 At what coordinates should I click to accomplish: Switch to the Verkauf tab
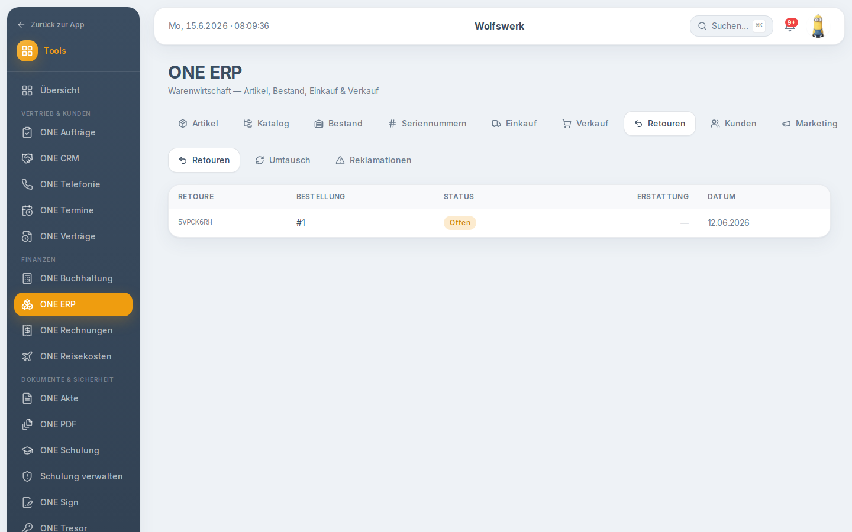click(585, 124)
